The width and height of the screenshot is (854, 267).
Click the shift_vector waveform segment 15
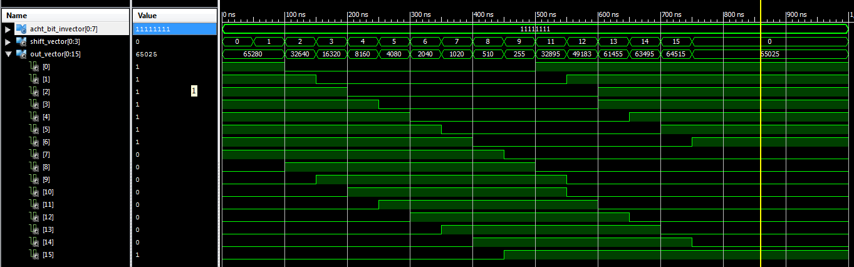pos(676,42)
